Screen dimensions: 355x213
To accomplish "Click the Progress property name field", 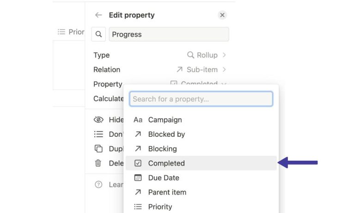I will click(x=169, y=34).
